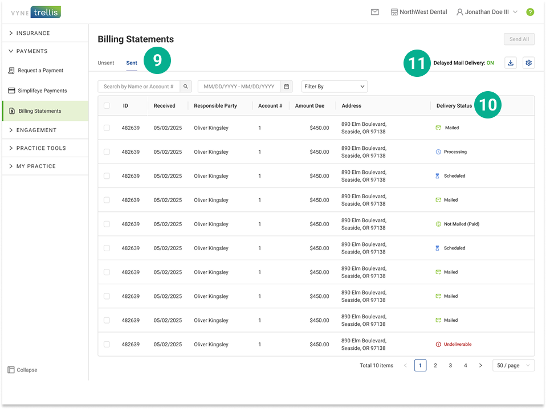Screen dimensions: 546x409
Task: Click the green help question mark icon
Action: 530,12
